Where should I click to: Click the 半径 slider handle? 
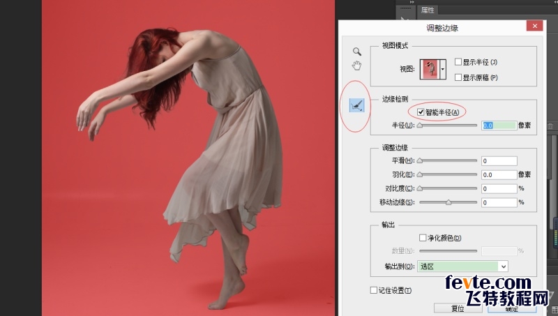coord(420,126)
